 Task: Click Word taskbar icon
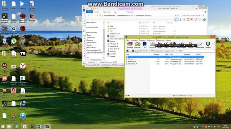point(40,126)
